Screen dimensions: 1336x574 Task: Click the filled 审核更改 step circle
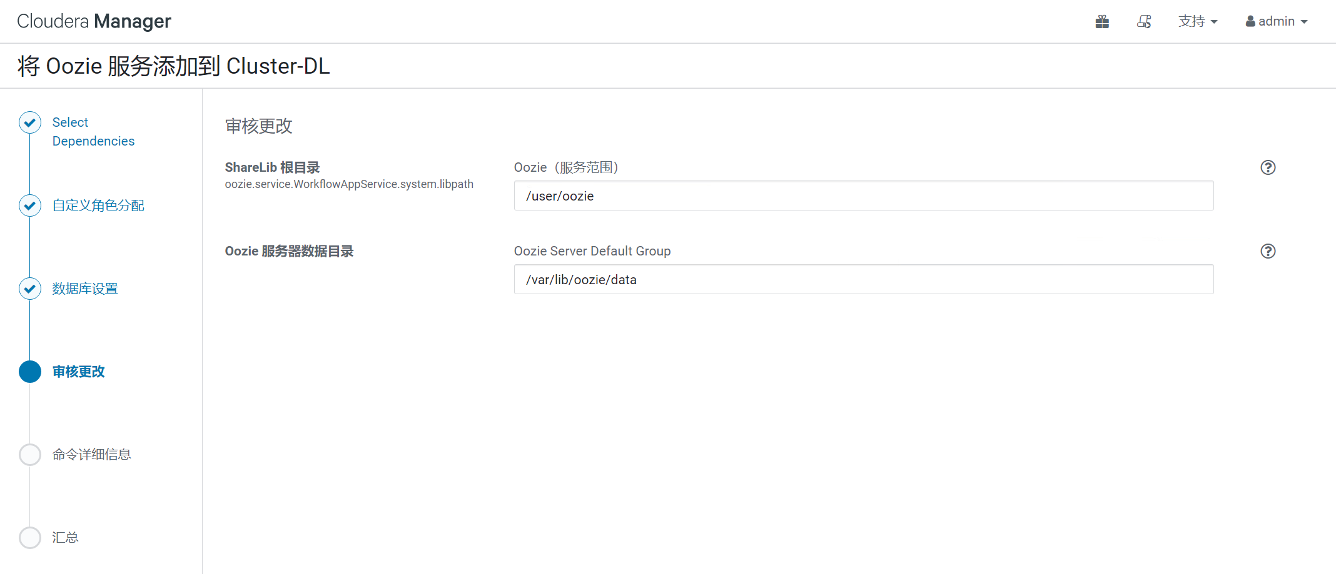point(30,372)
